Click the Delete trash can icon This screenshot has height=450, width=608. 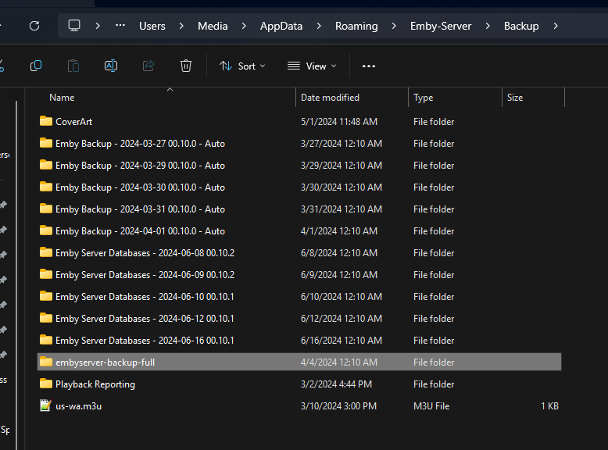(186, 66)
